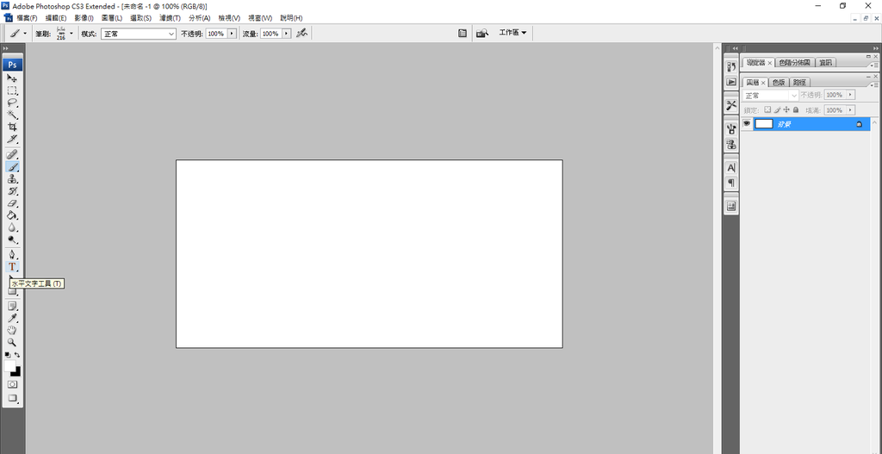This screenshot has width=882, height=454.
Task: Select the Healing Brush tool
Action: pos(12,155)
